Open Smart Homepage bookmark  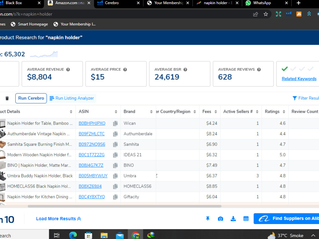point(29,24)
